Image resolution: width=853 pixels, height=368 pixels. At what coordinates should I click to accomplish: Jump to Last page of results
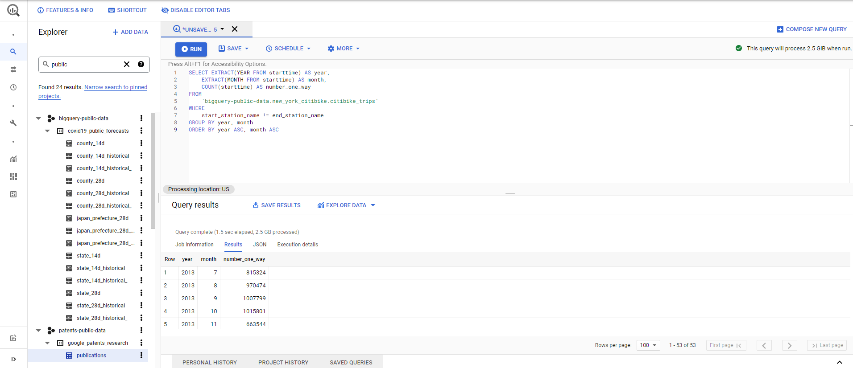pos(827,345)
